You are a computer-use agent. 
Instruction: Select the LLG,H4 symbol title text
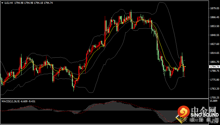[9, 3]
